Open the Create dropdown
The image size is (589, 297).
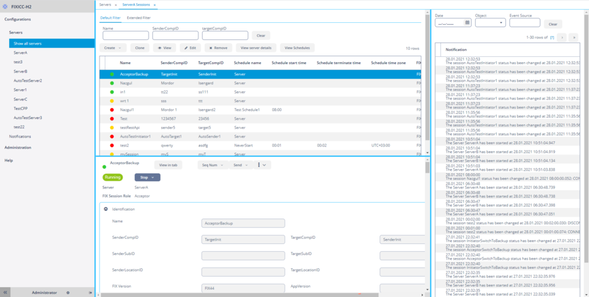click(x=114, y=48)
